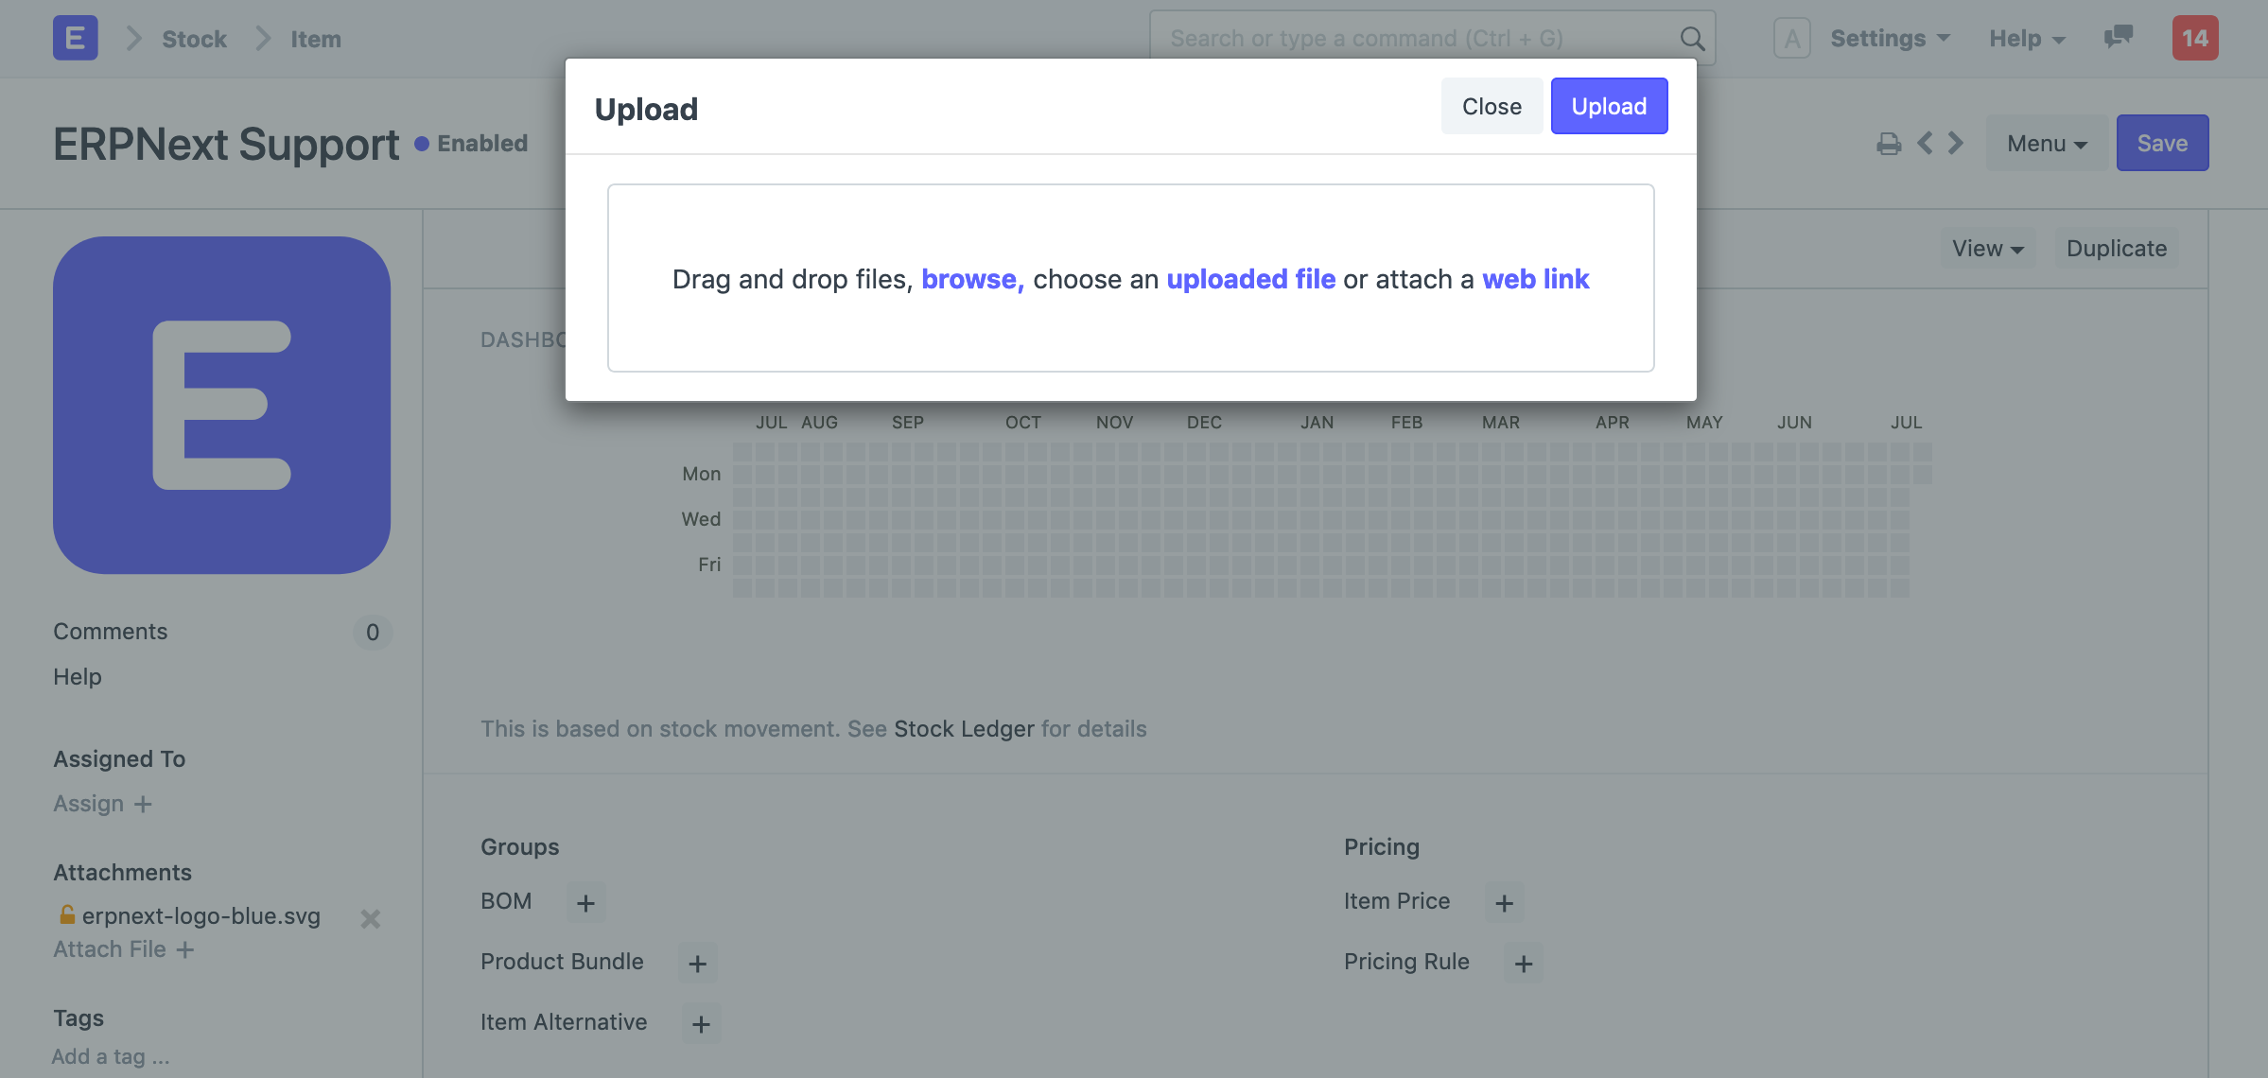The width and height of the screenshot is (2268, 1078).
Task: Click the Comments sidebar entry
Action: 110,632
